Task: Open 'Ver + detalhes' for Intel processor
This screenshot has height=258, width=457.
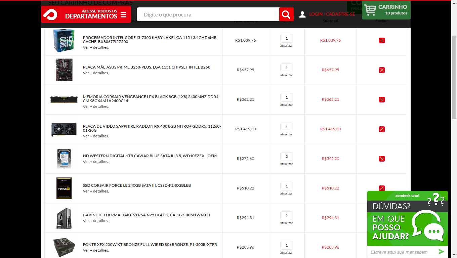Action: click(x=96, y=47)
